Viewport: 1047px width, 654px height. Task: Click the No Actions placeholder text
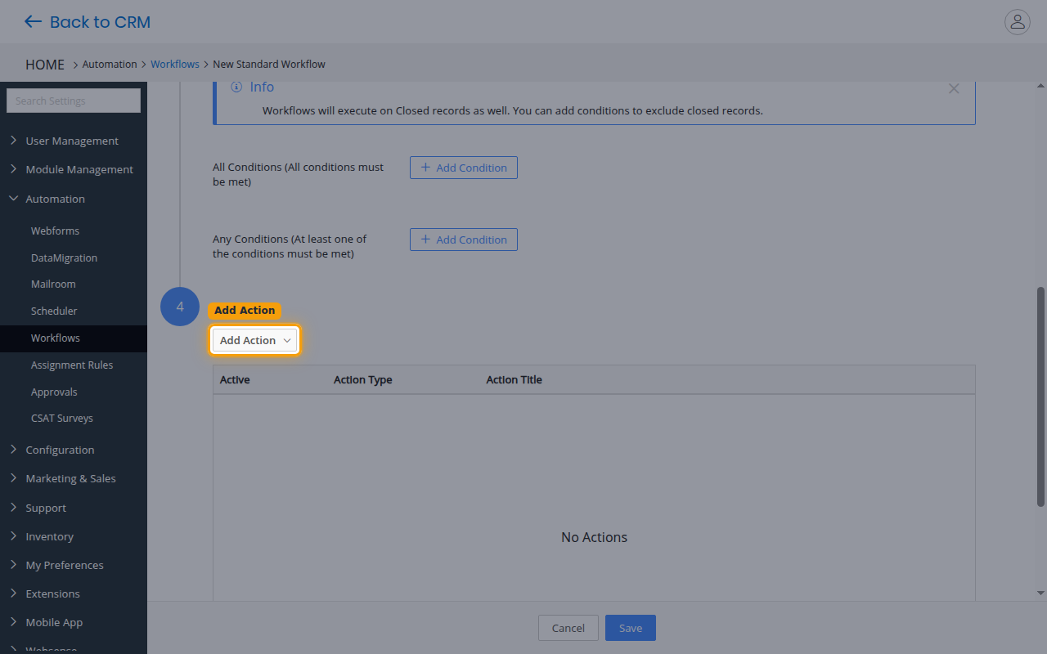[x=594, y=537]
